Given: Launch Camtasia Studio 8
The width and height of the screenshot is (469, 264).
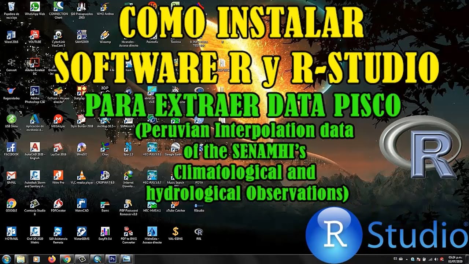Looking at the screenshot, I should click(35, 208).
